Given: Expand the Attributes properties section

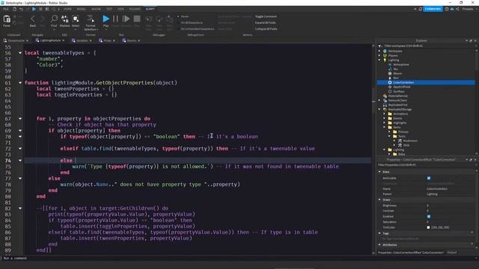Looking at the screenshot, I should point(379,244).
